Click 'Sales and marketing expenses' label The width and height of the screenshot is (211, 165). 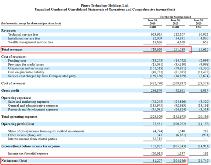(x=29, y=102)
